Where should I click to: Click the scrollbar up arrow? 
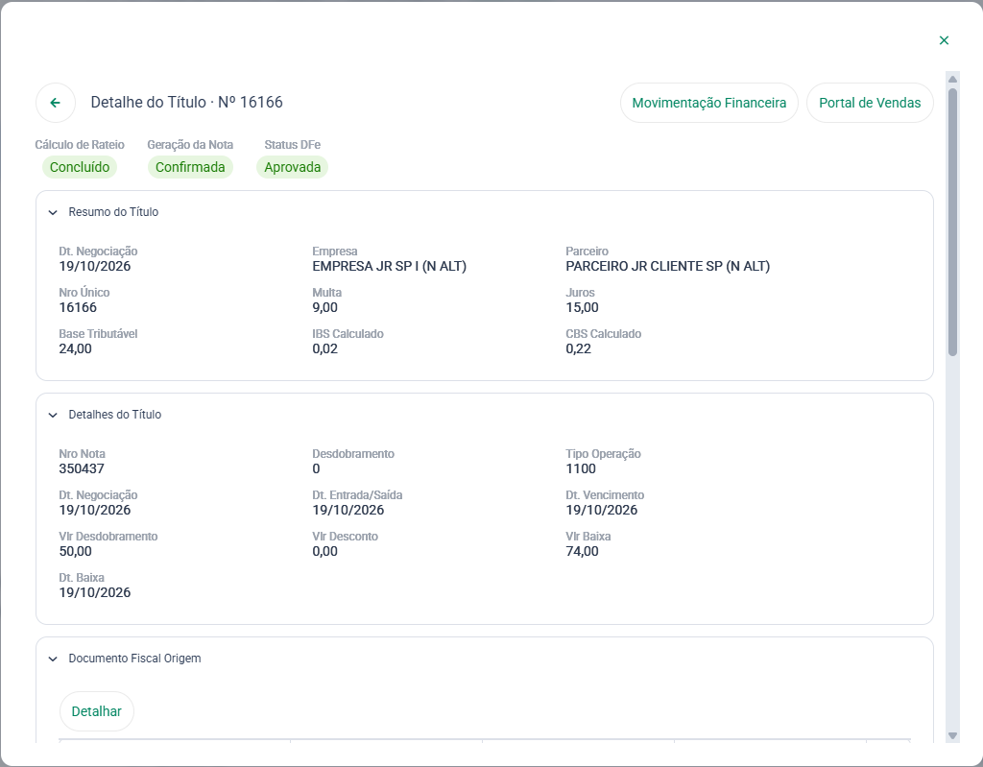point(952,79)
